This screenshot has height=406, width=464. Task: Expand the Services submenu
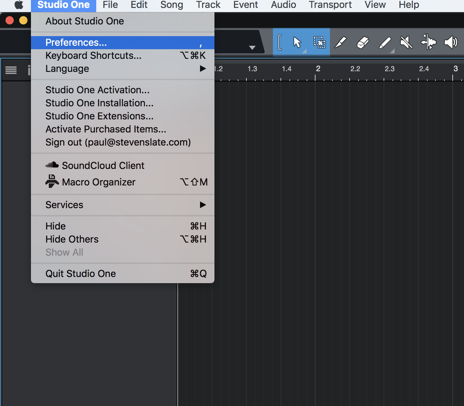point(123,205)
